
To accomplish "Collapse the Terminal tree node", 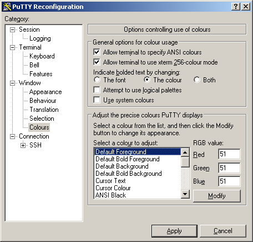I will (x=12, y=47).
